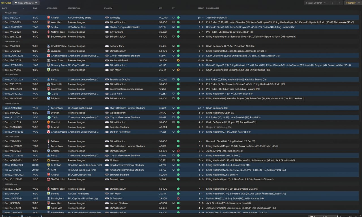The height and width of the screenshot is (217, 362).
Task: Sort by the Goalscorers column header
Action: [212, 8]
